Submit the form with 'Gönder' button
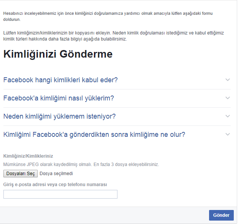This screenshot has width=241, height=224. click(221, 215)
